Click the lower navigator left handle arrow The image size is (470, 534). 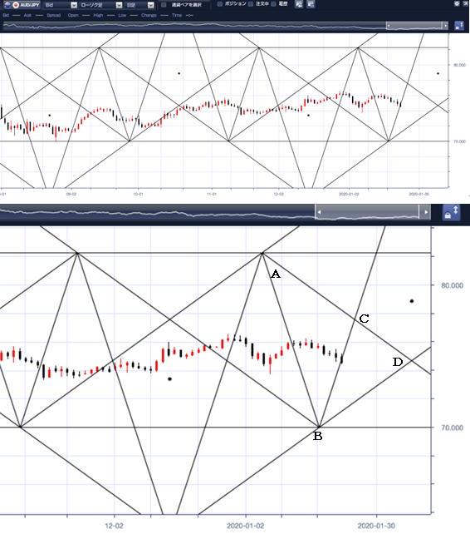[319, 212]
